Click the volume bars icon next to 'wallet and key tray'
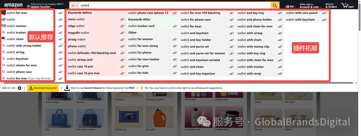Screen dimensions: 361x136 coord(280,13)
